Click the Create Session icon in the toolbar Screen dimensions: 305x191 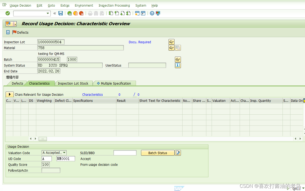pos(137,13)
